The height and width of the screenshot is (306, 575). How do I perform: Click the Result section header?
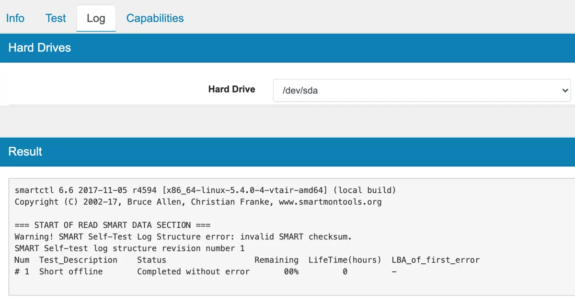pyautogui.click(x=25, y=152)
